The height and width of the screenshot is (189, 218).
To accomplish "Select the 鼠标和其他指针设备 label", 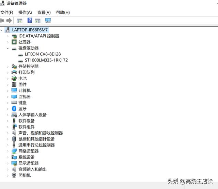I will click(36, 139).
